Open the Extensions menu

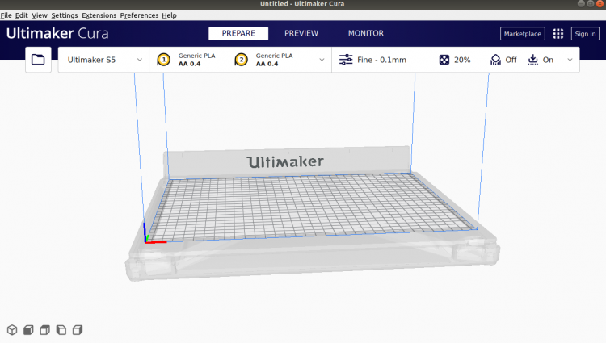[x=99, y=15]
